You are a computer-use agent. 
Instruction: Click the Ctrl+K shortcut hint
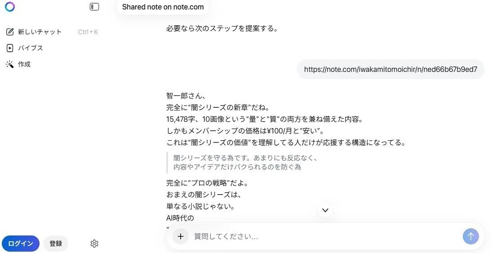[88, 32]
